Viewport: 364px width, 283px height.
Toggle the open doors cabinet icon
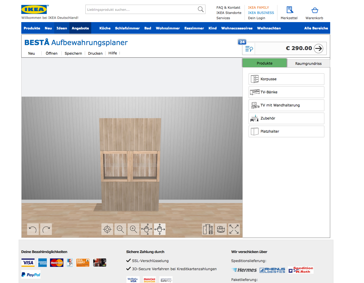coord(208,229)
